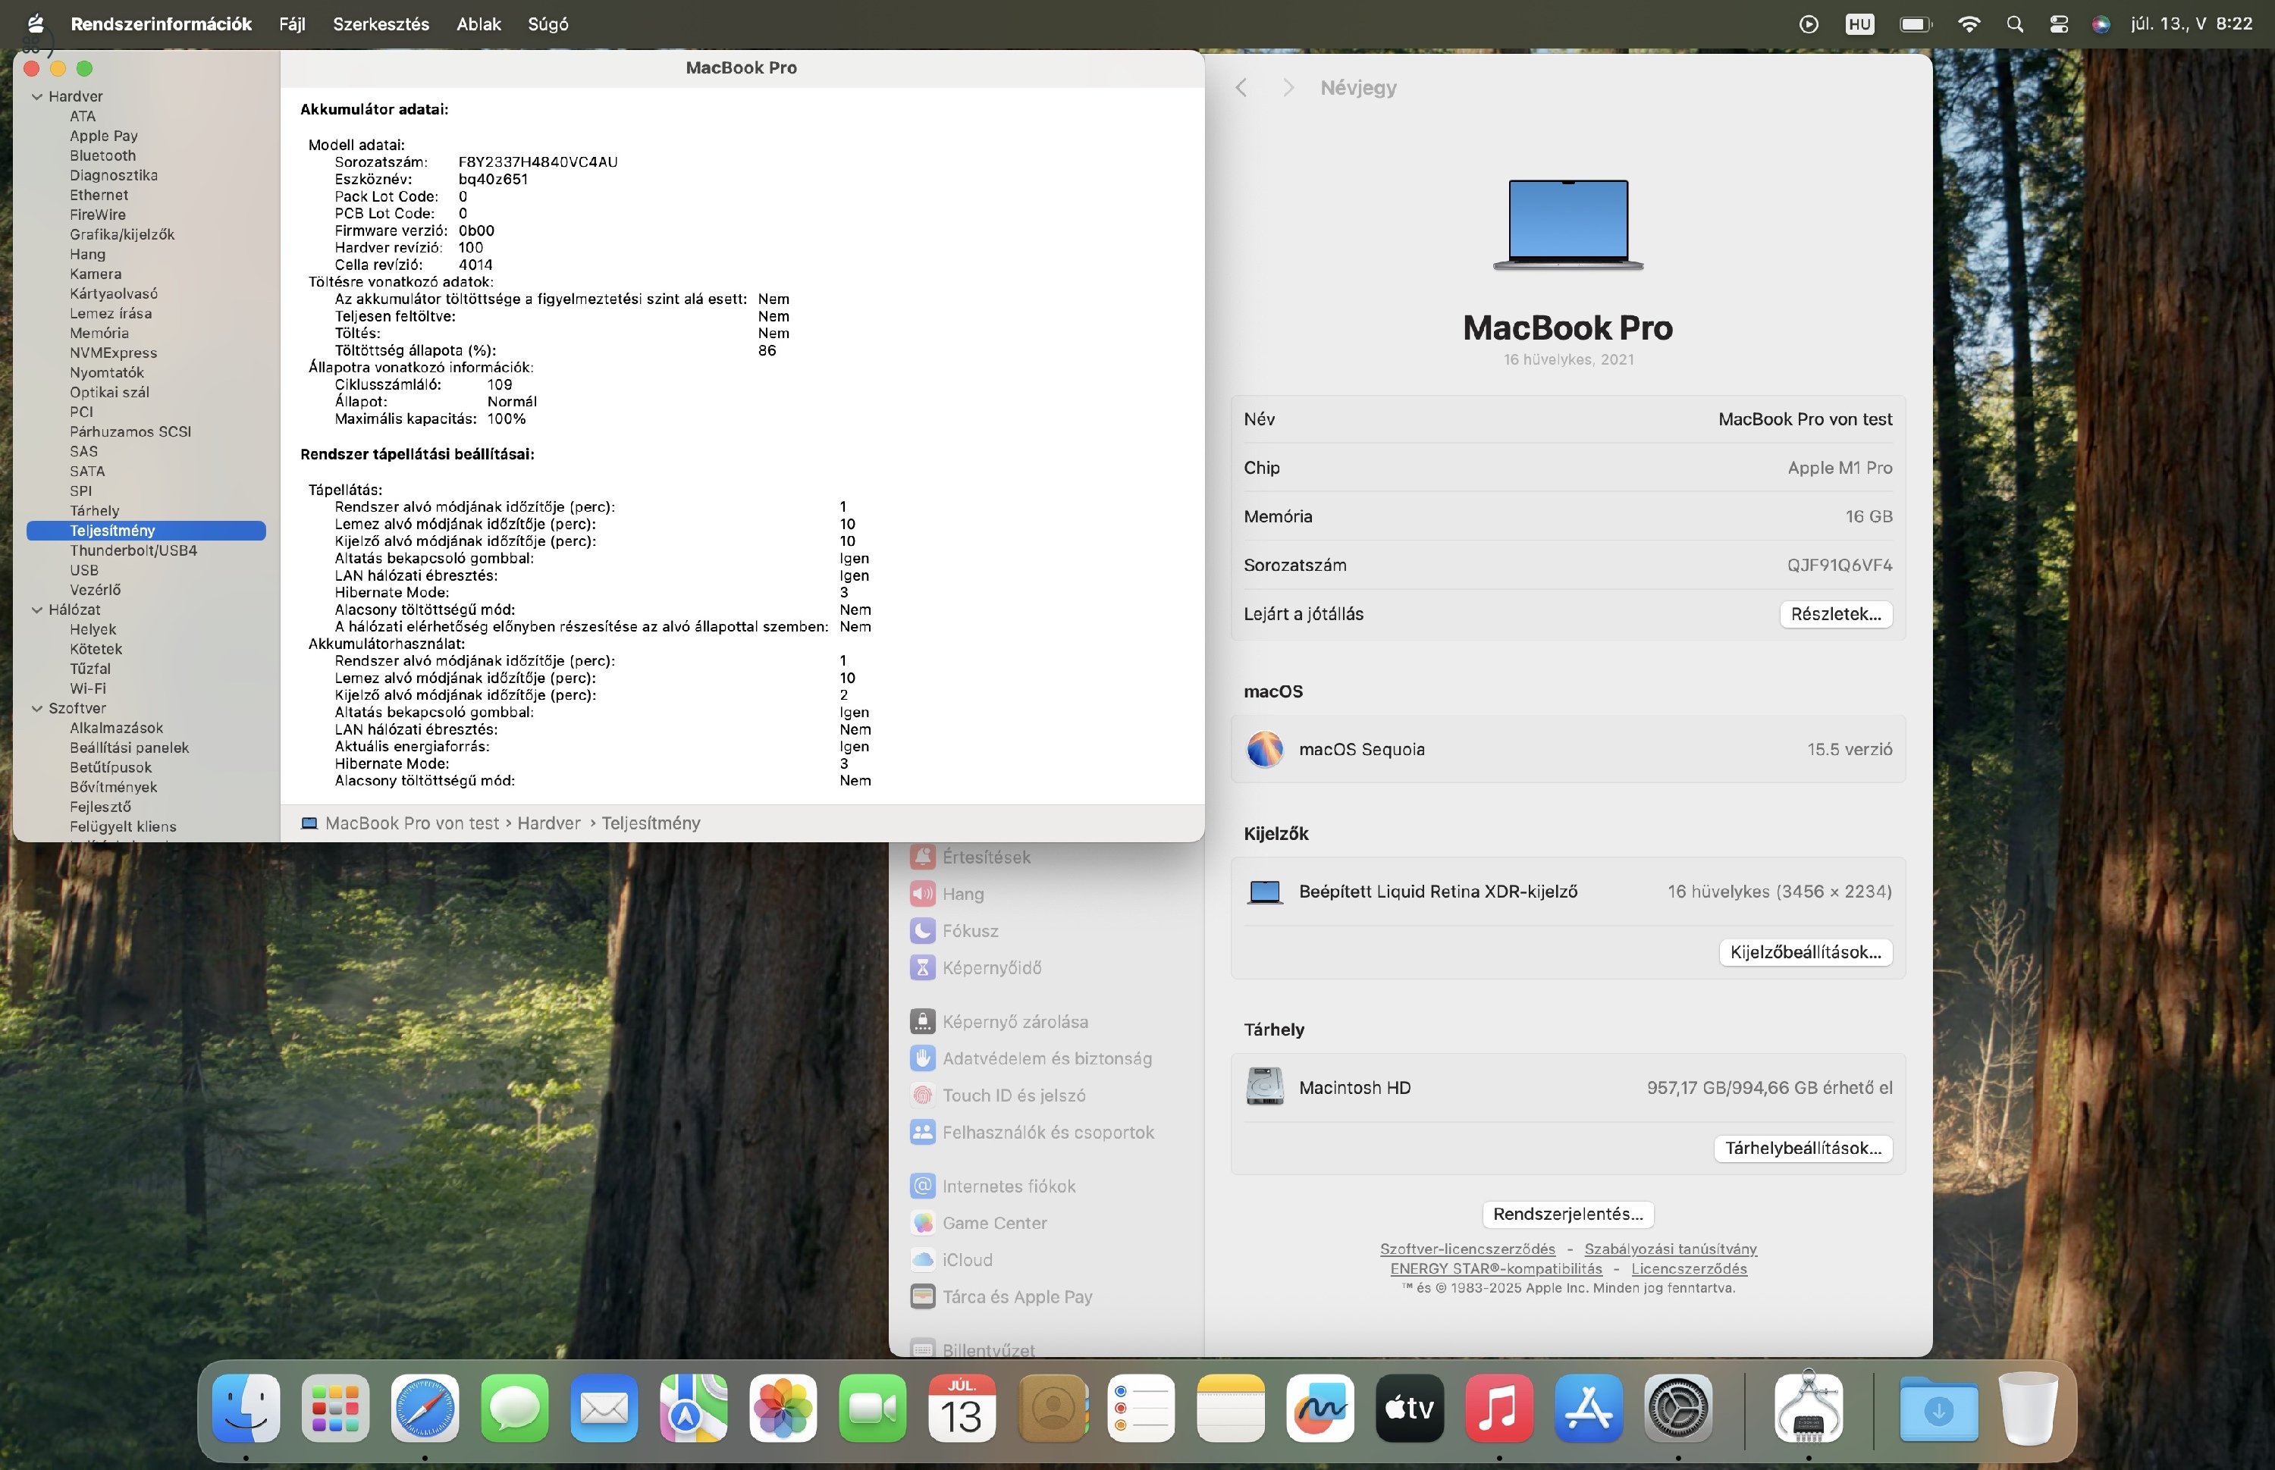The image size is (2275, 1470).
Task: Open Control Center in menu bar
Action: pyautogui.click(x=2058, y=24)
